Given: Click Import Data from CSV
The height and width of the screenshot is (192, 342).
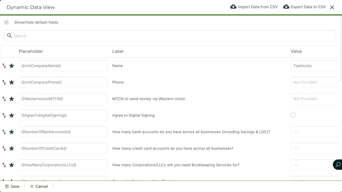Looking at the screenshot, I should click(254, 7).
